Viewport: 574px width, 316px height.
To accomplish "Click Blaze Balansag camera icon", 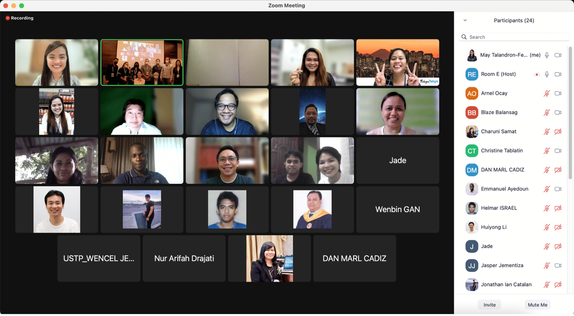I will click(558, 113).
